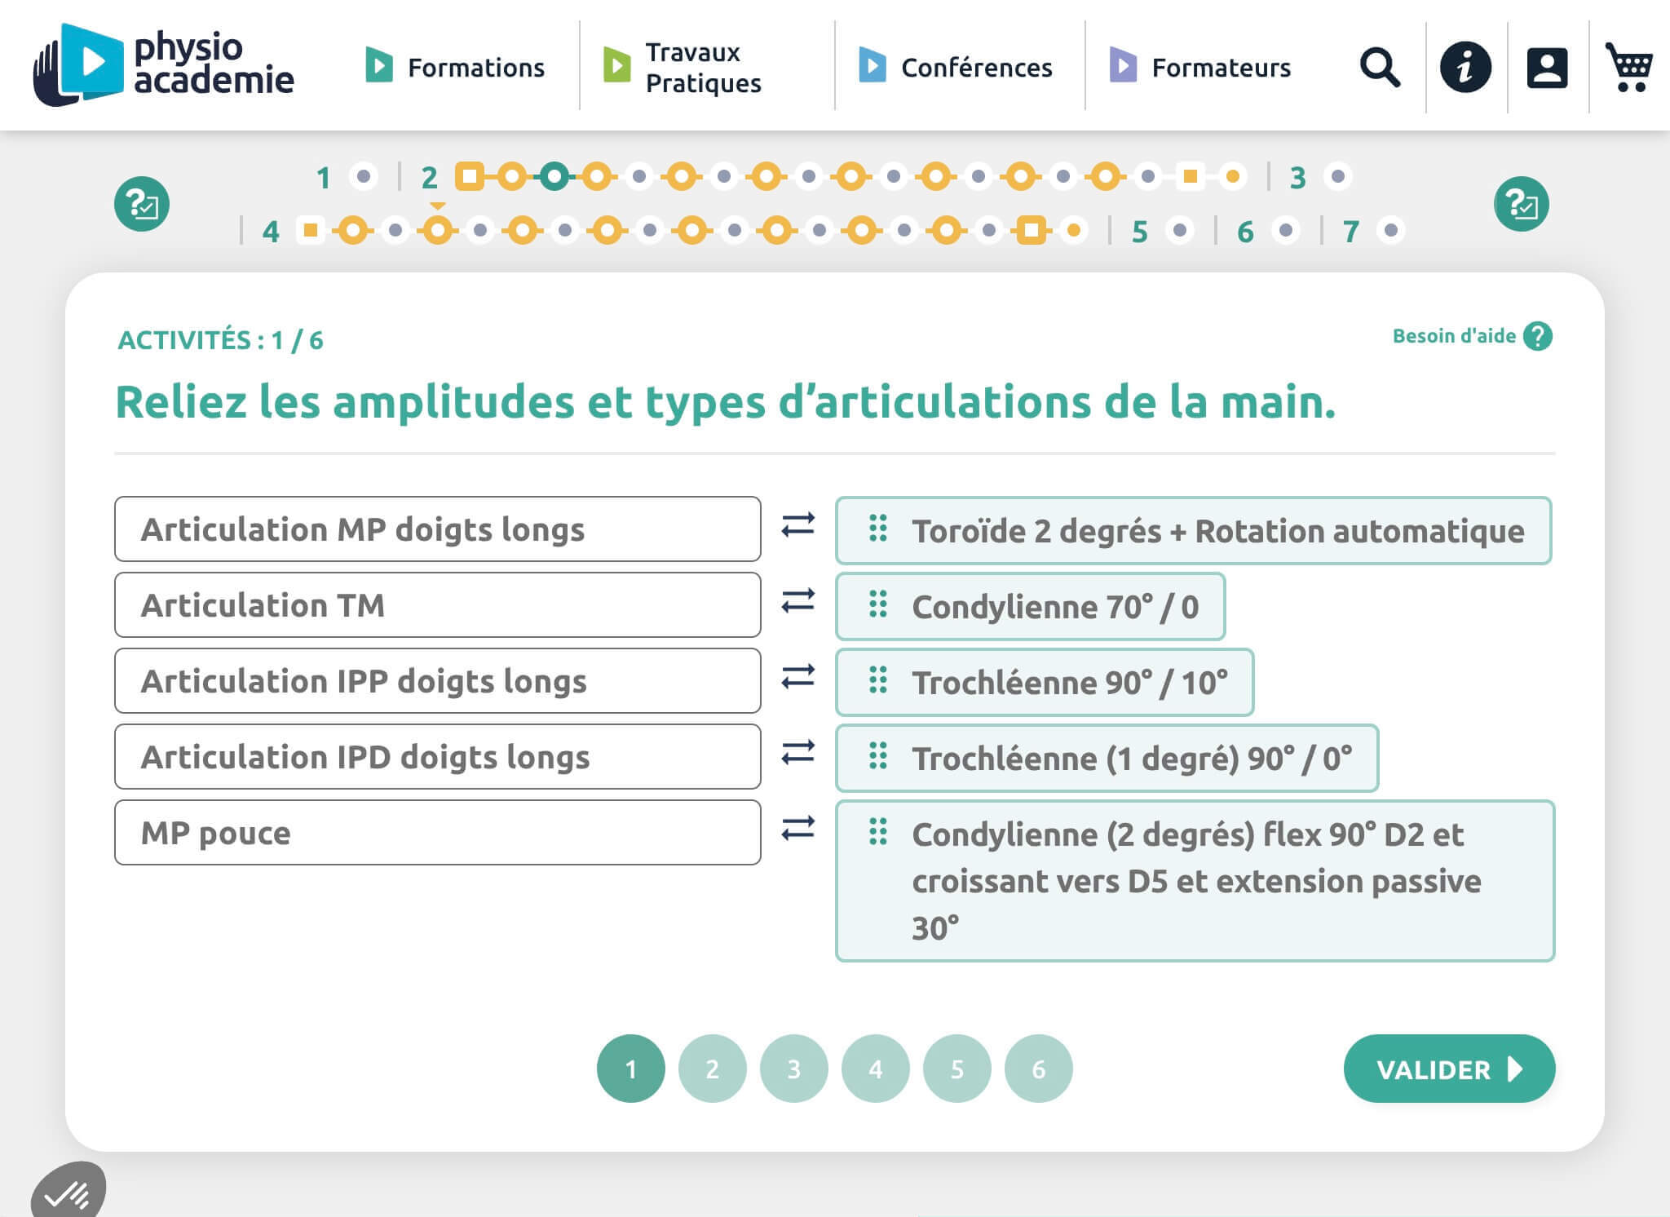Jump to chapter 7 progress dot
The image size is (1670, 1217).
click(1391, 231)
